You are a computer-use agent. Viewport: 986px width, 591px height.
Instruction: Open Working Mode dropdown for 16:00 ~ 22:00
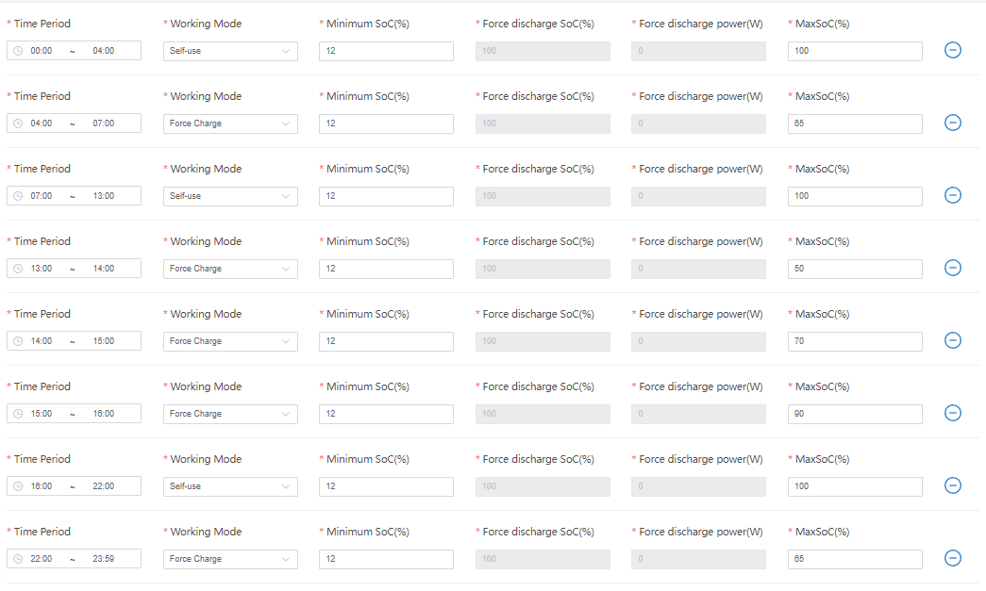pos(230,486)
